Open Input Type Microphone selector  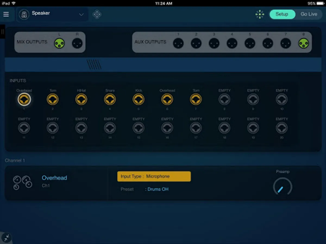pyautogui.click(x=154, y=176)
